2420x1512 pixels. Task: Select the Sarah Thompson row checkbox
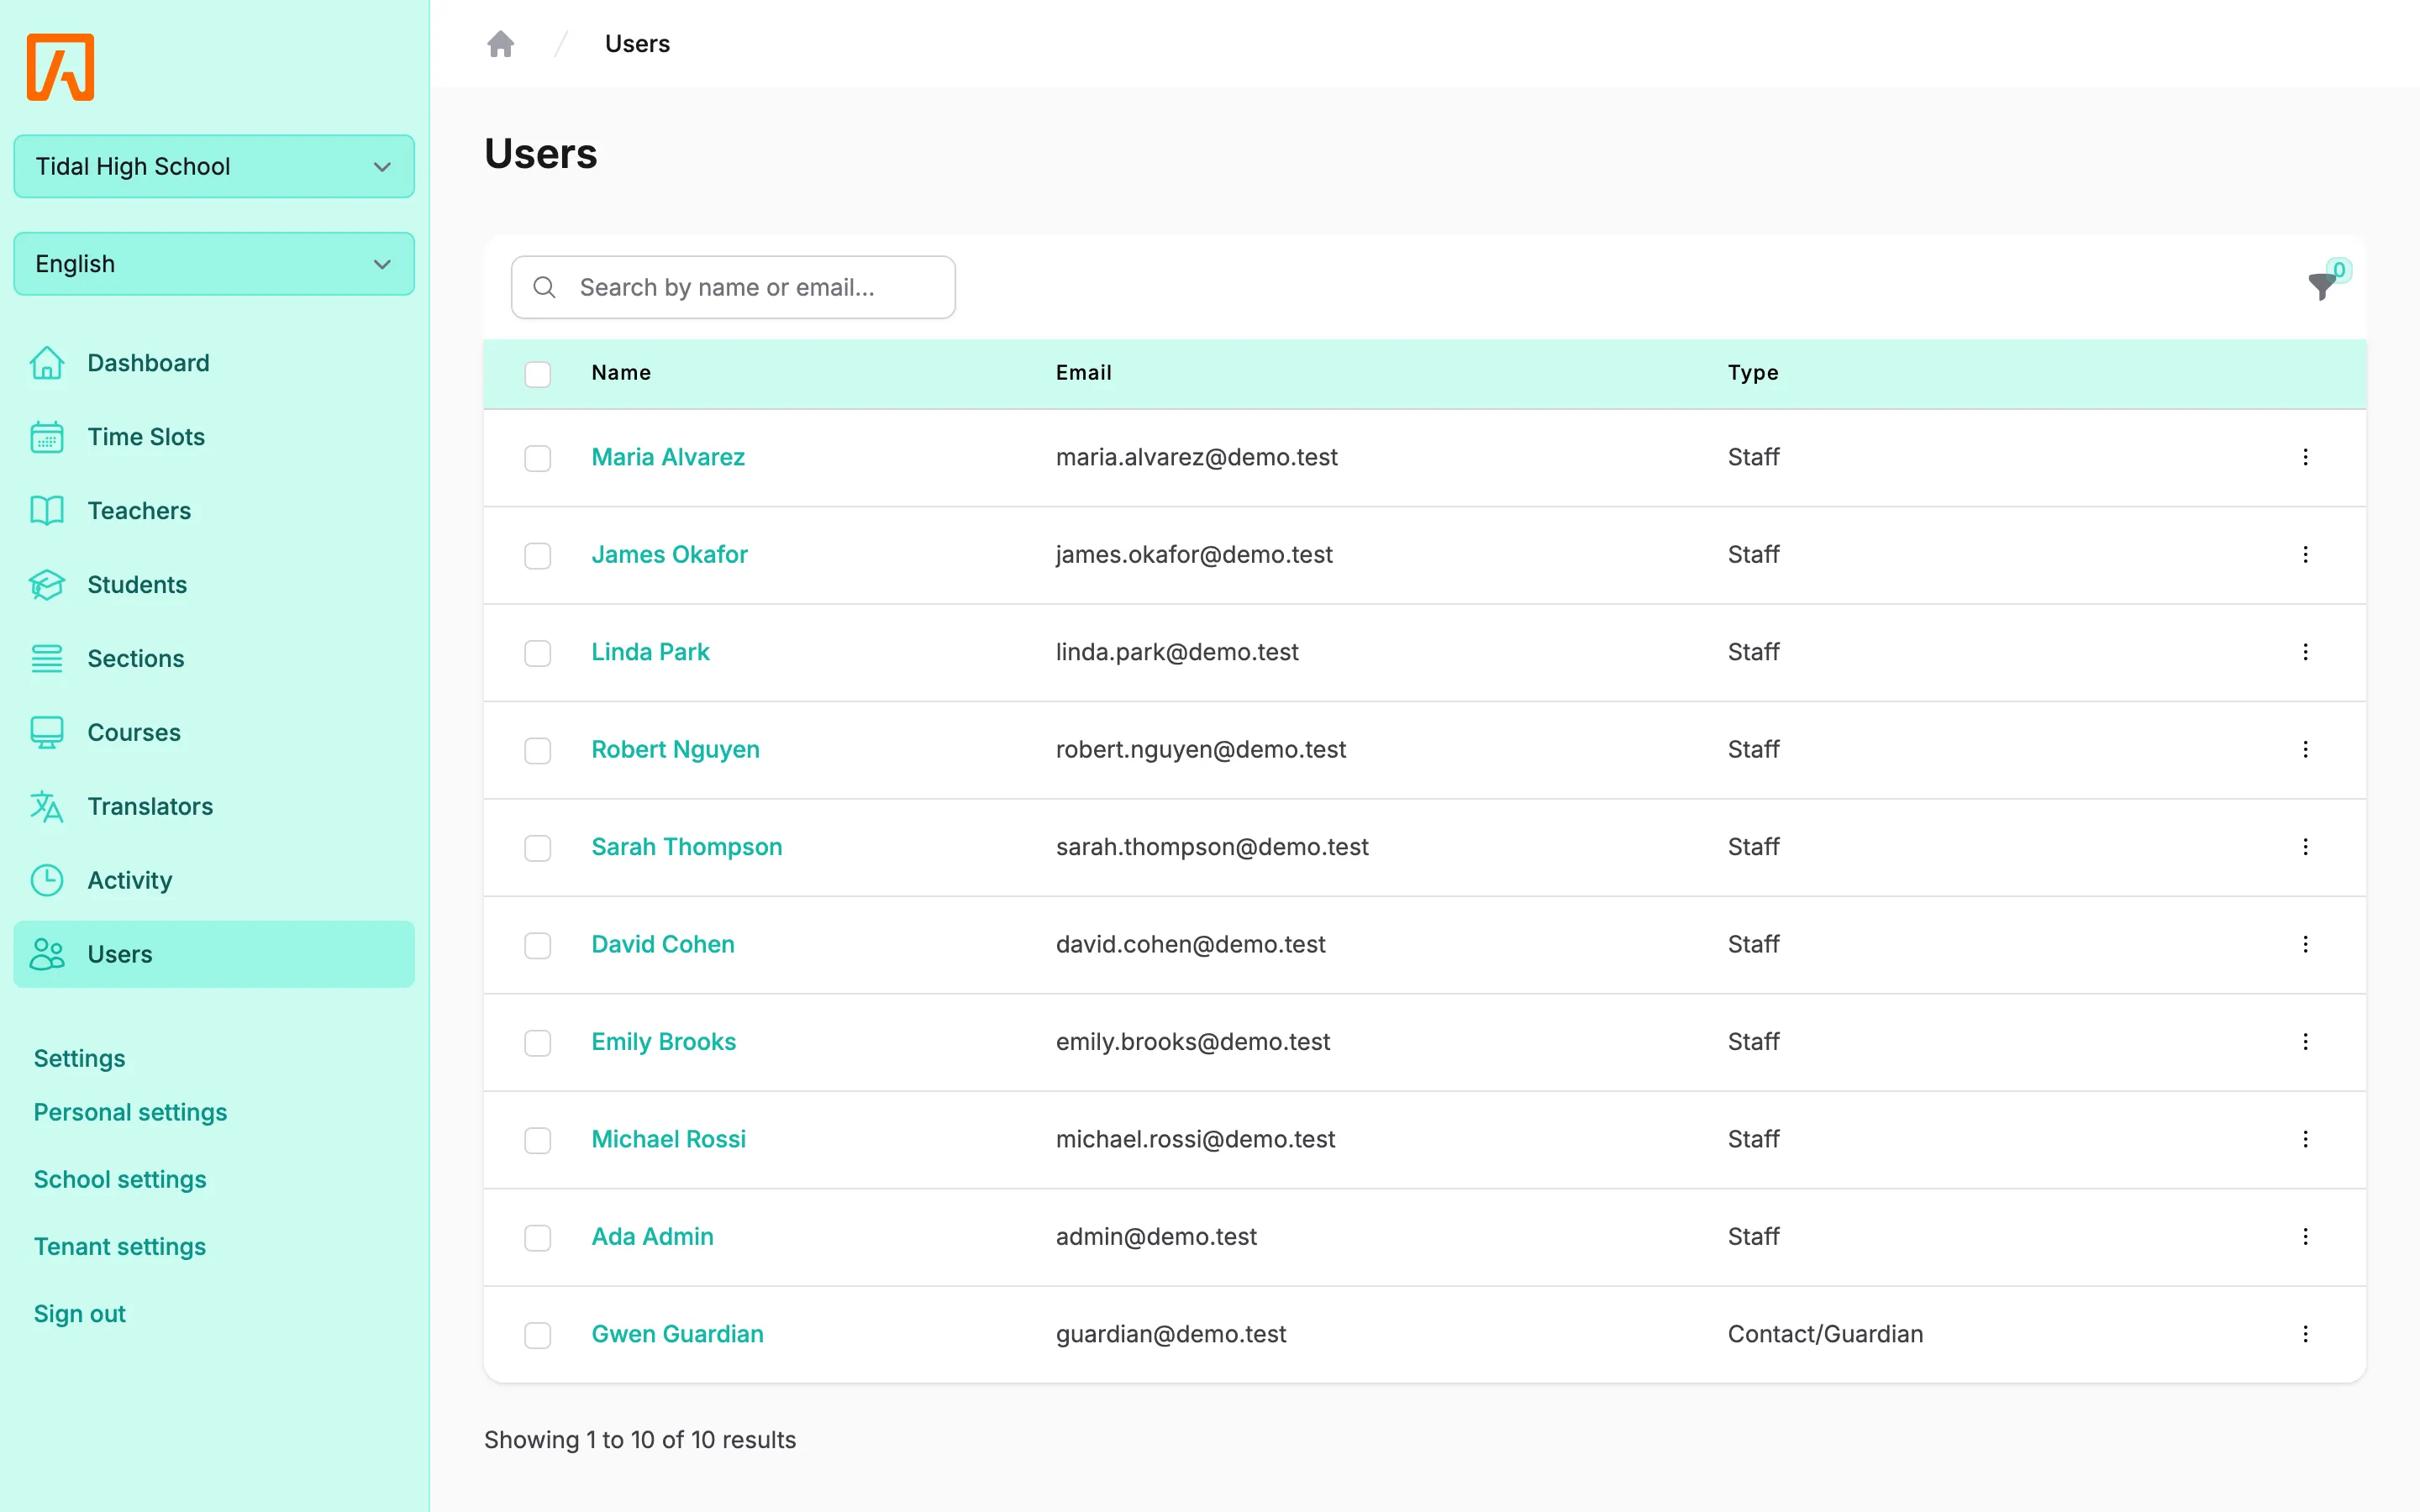pyautogui.click(x=538, y=848)
